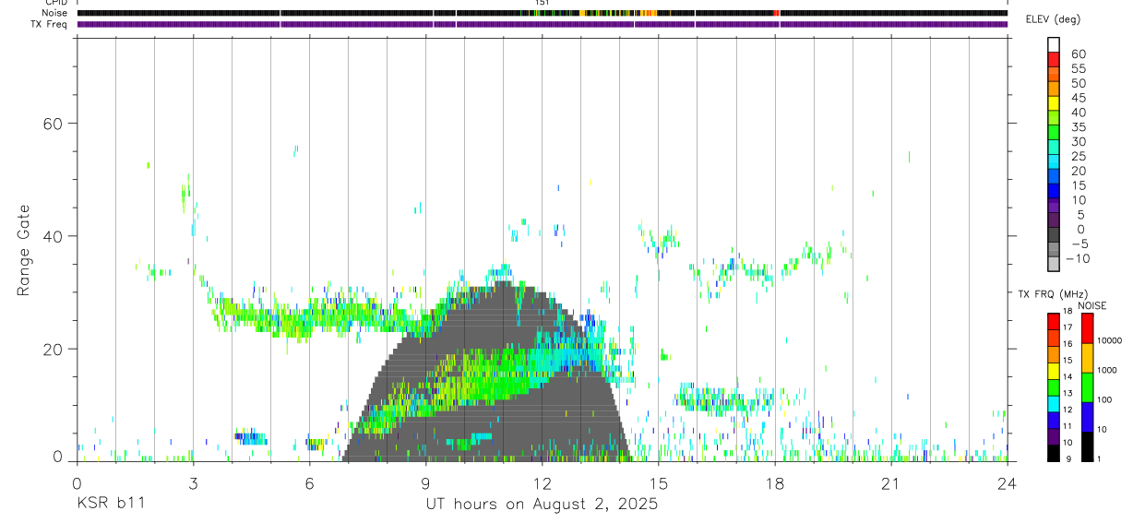
Task: Click the white top segment of the ELEV color bar
Action: pyautogui.click(x=1054, y=44)
